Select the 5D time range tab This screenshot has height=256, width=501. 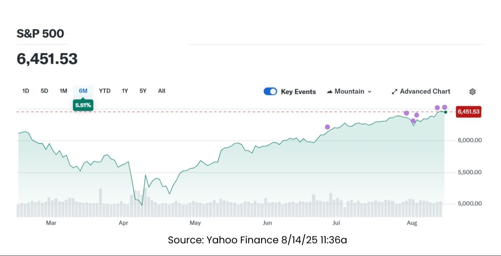(44, 91)
